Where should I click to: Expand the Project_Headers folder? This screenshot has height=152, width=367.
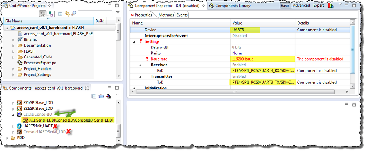[14, 69]
